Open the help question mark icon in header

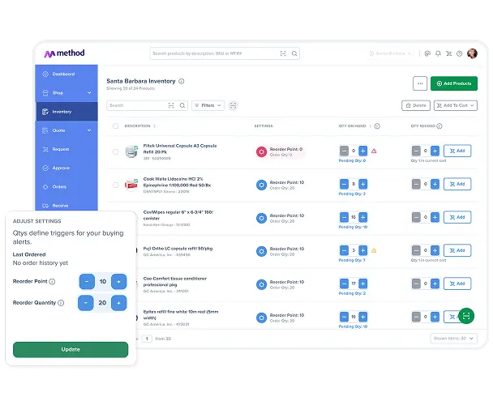460,53
